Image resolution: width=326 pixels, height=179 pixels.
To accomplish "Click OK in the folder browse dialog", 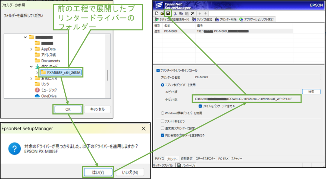I will point(68,109).
